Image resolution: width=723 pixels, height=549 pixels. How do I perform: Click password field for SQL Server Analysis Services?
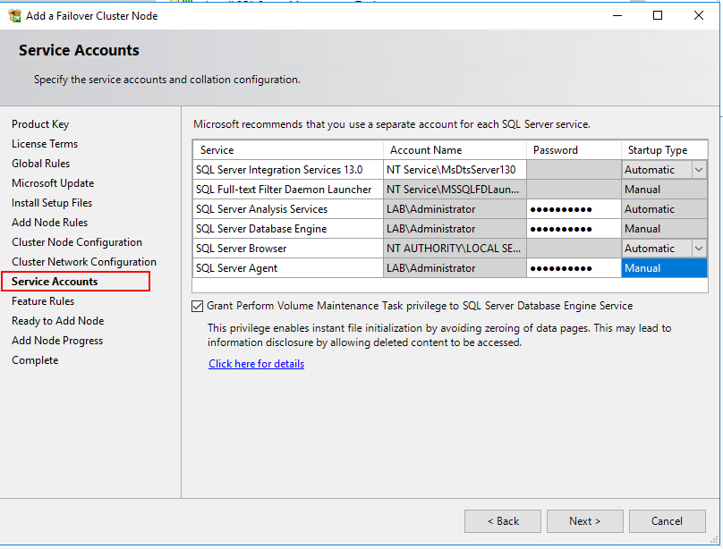574,209
